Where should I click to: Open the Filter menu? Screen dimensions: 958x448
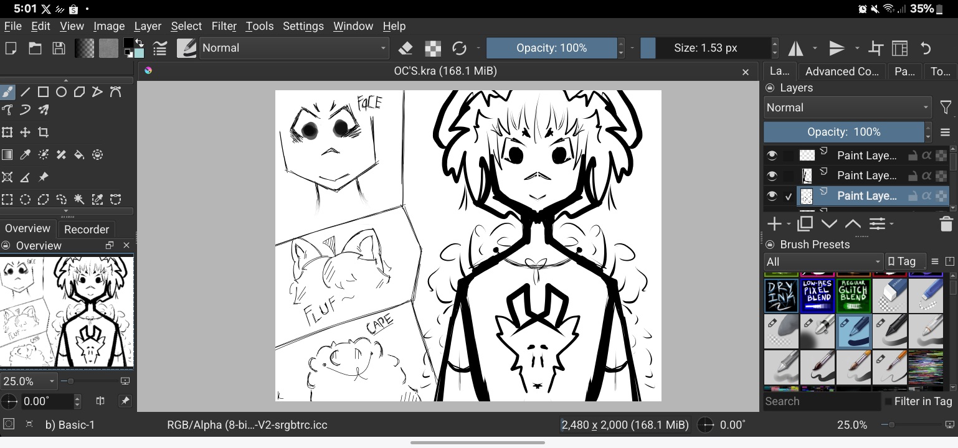pyautogui.click(x=224, y=26)
